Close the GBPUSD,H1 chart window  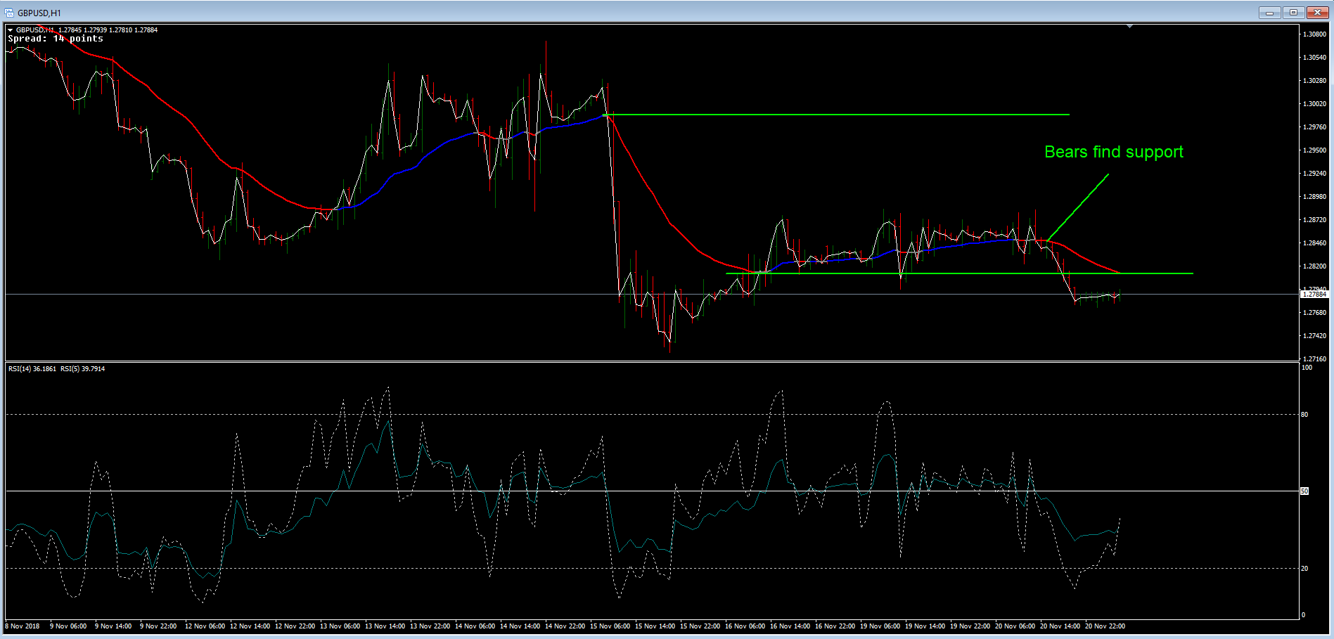tap(1317, 13)
